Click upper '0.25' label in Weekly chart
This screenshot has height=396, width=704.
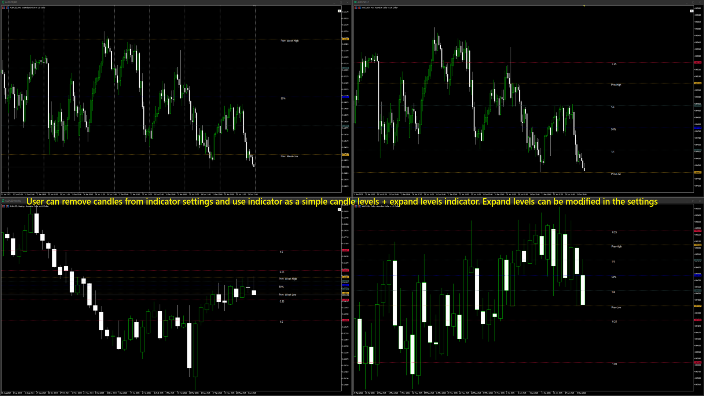tap(282, 272)
